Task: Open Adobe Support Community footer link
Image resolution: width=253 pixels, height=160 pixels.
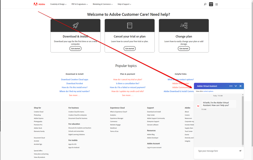Action: click(x=156, y=118)
